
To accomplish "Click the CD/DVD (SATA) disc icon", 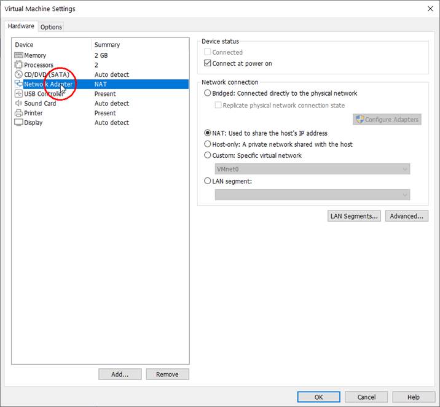I will (18, 74).
